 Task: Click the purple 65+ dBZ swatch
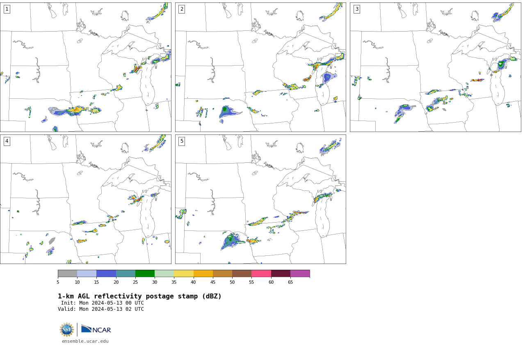(300, 273)
